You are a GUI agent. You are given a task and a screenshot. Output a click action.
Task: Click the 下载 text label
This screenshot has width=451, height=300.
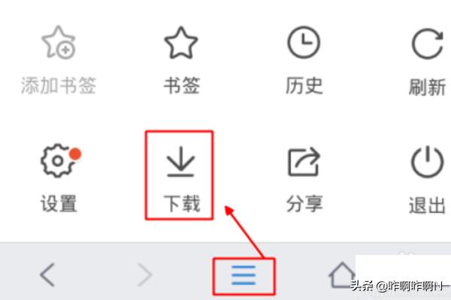pyautogui.click(x=181, y=203)
